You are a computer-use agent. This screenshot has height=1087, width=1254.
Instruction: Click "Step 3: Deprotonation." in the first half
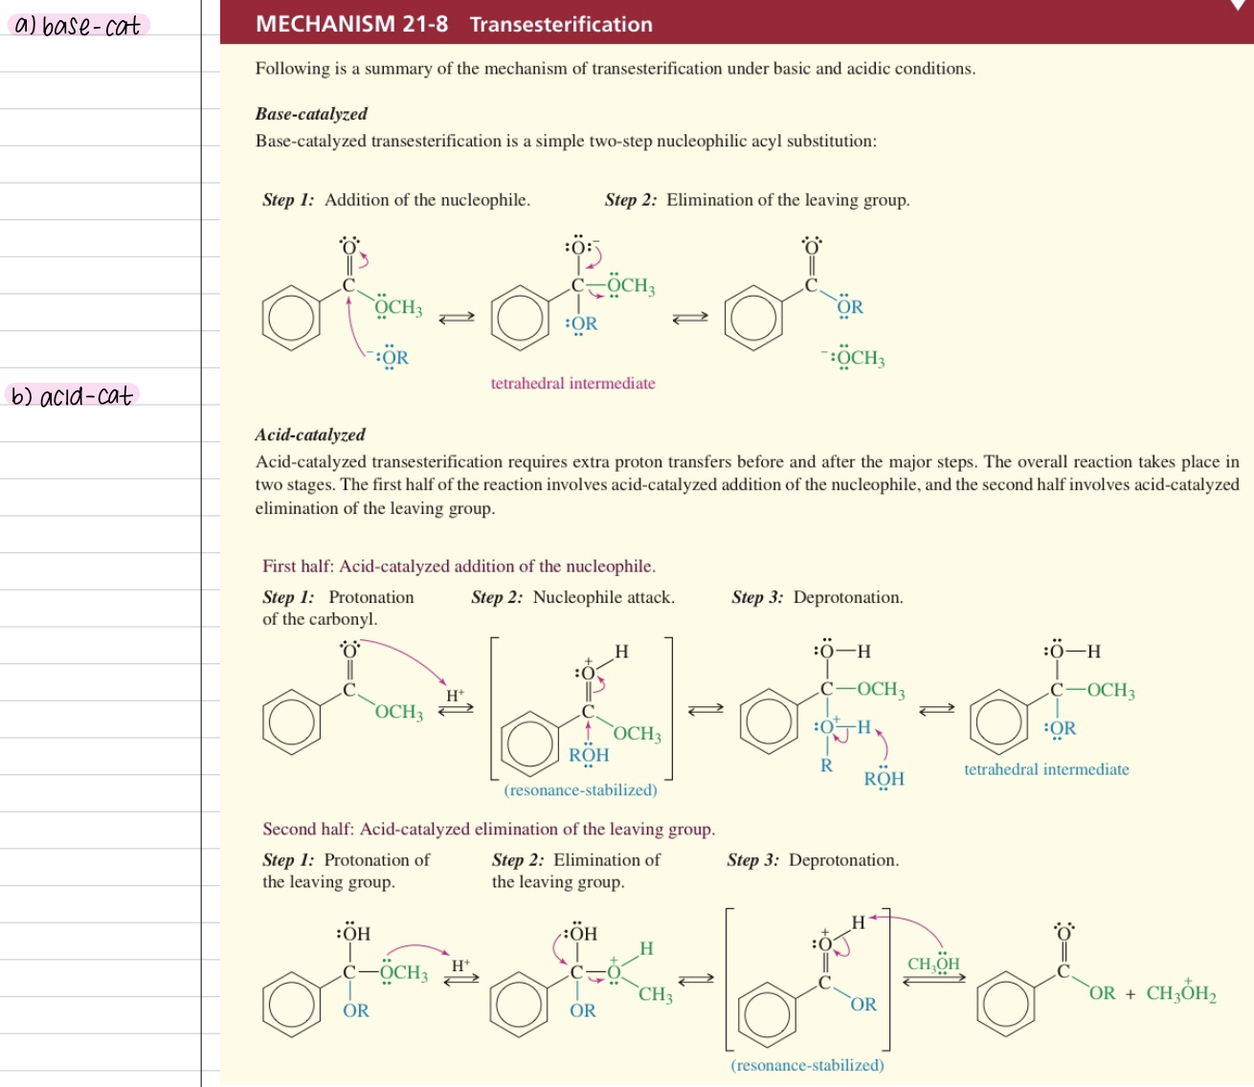pyautogui.click(x=817, y=597)
